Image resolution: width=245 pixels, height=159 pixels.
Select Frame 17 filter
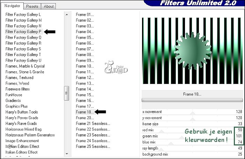pos(85,106)
